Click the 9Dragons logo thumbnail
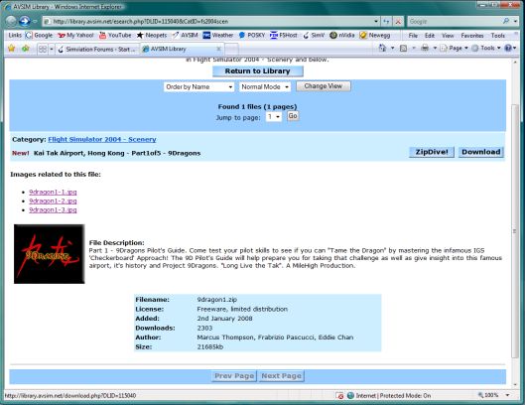The height and width of the screenshot is (405, 525). [50, 254]
